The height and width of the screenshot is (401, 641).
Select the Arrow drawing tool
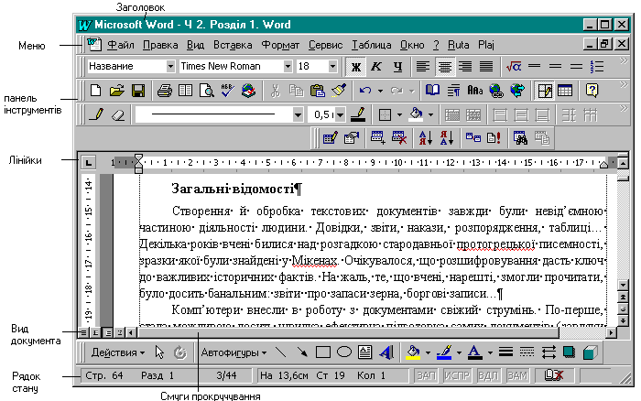pyautogui.click(x=301, y=352)
